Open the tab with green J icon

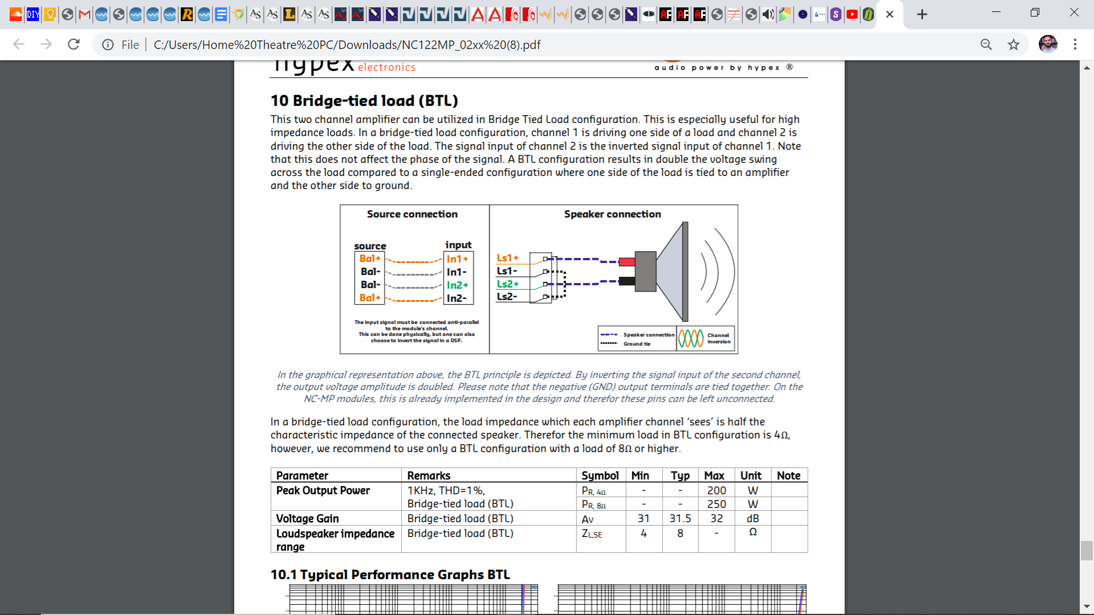coord(868,15)
